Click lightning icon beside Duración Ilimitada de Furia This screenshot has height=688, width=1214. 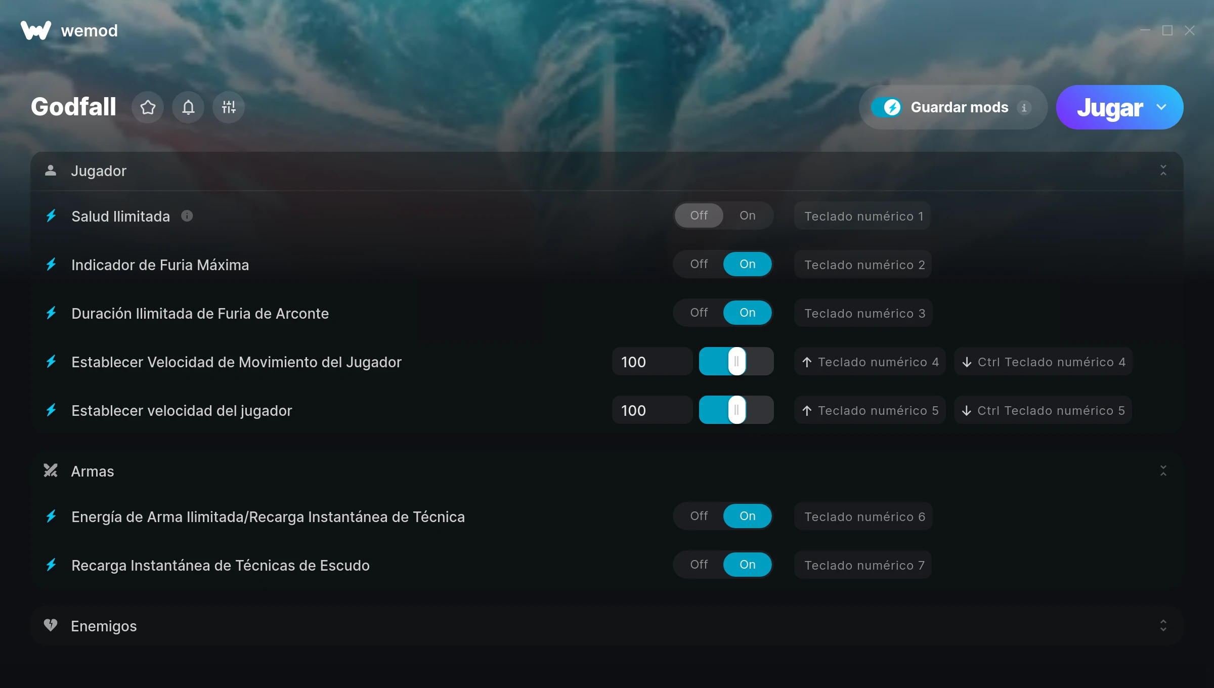tap(51, 313)
